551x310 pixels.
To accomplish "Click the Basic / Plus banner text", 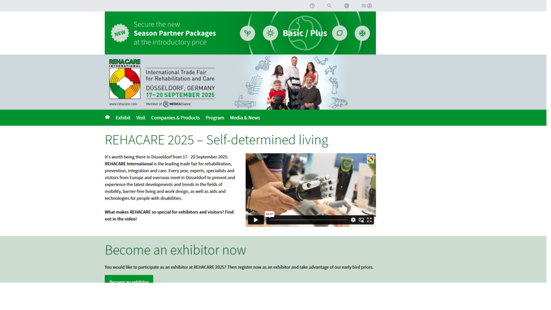I will click(305, 33).
